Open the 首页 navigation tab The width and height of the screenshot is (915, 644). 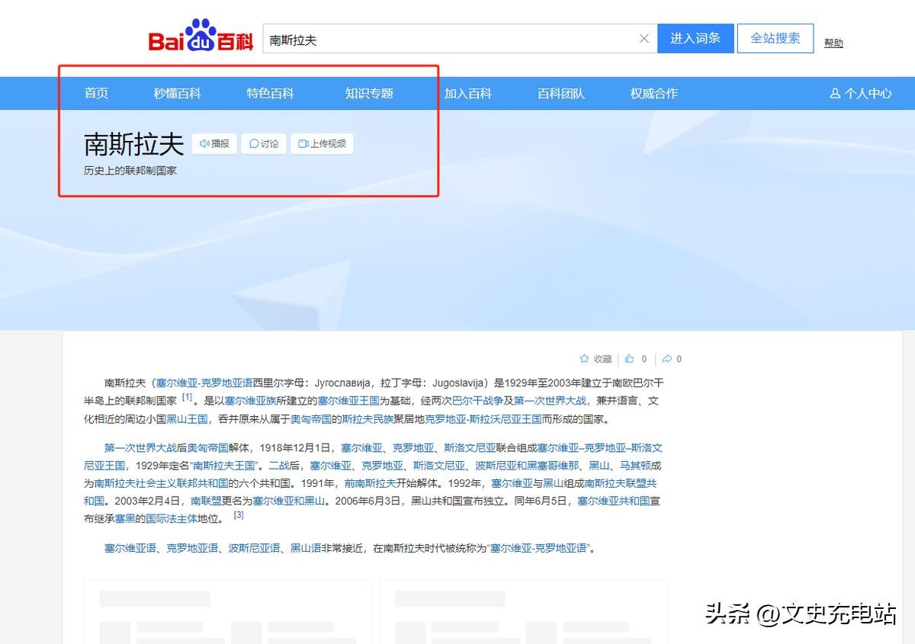coord(96,94)
